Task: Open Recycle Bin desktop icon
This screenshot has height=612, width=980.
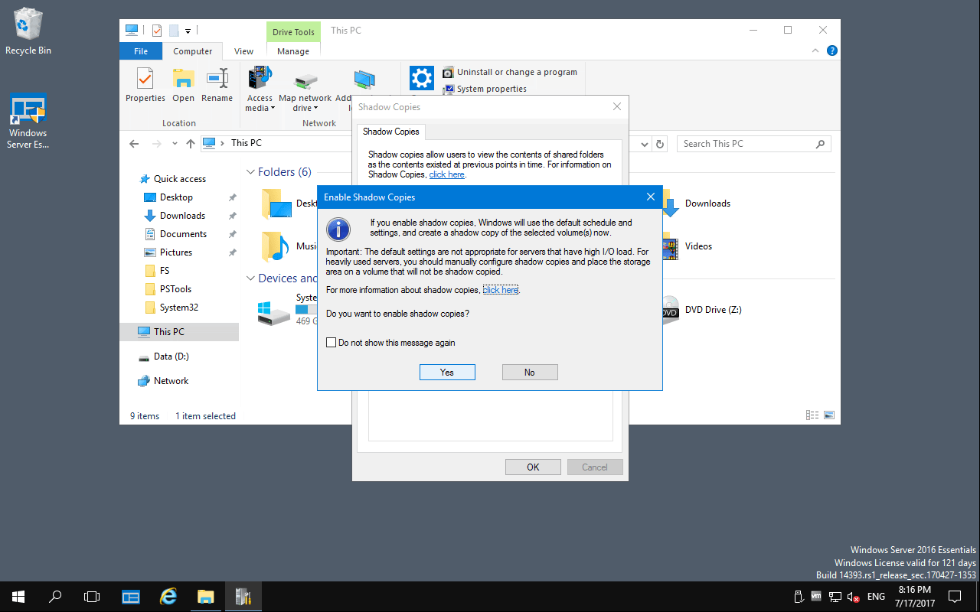Action: point(28,32)
